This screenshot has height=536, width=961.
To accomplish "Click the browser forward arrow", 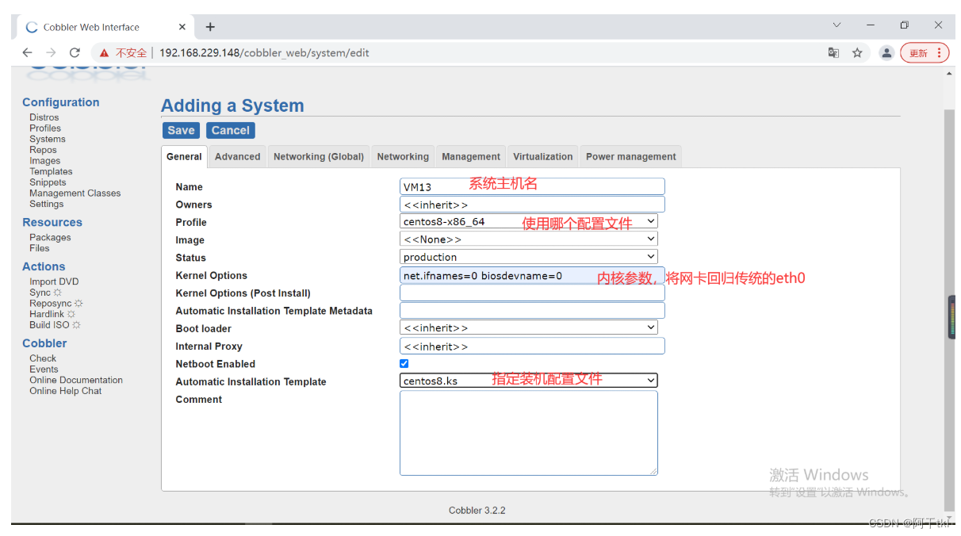I will click(52, 53).
